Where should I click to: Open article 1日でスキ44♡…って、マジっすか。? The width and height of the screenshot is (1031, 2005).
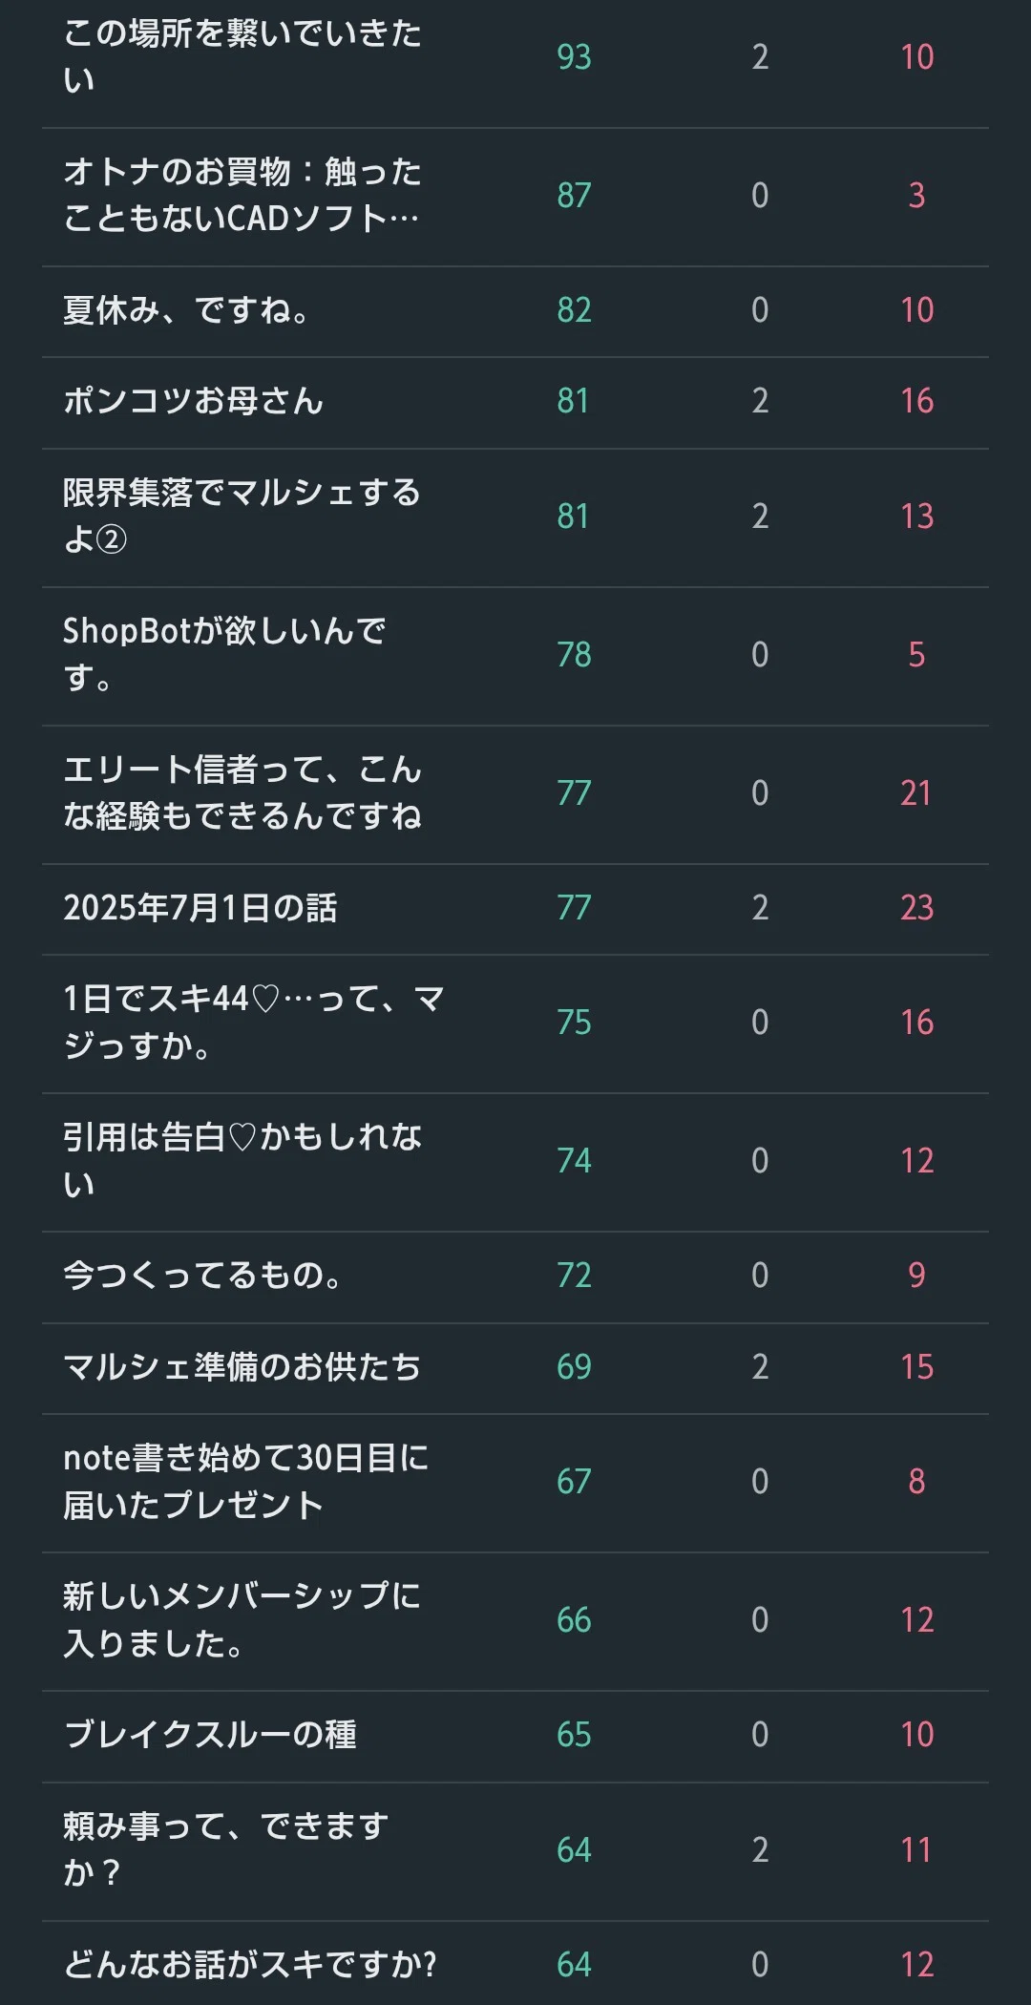[254, 1023]
